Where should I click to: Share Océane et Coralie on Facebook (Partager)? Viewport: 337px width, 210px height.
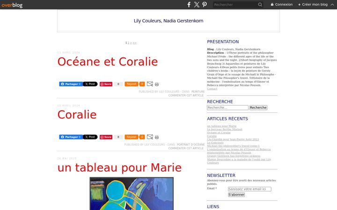(71, 84)
